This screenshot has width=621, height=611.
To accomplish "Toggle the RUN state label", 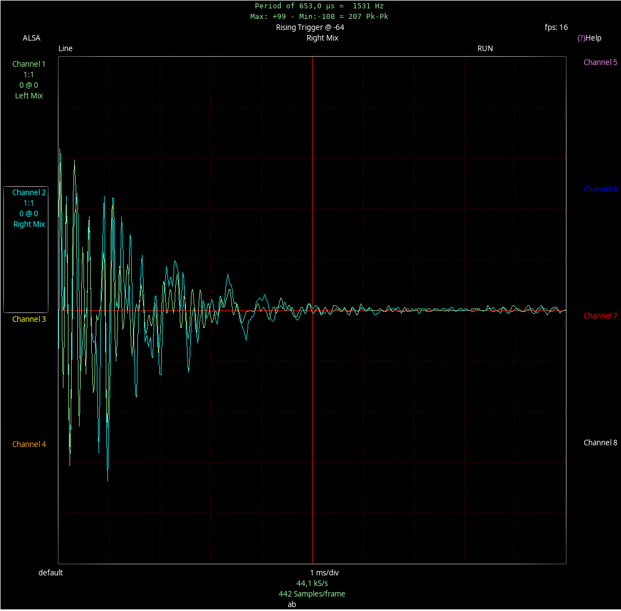I will 485,48.
